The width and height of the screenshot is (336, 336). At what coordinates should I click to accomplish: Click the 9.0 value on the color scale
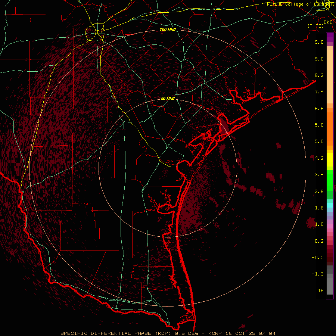pos(319,59)
